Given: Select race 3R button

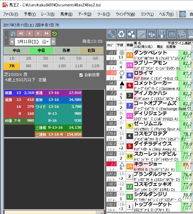Looking at the screenshot, I should [45, 58].
